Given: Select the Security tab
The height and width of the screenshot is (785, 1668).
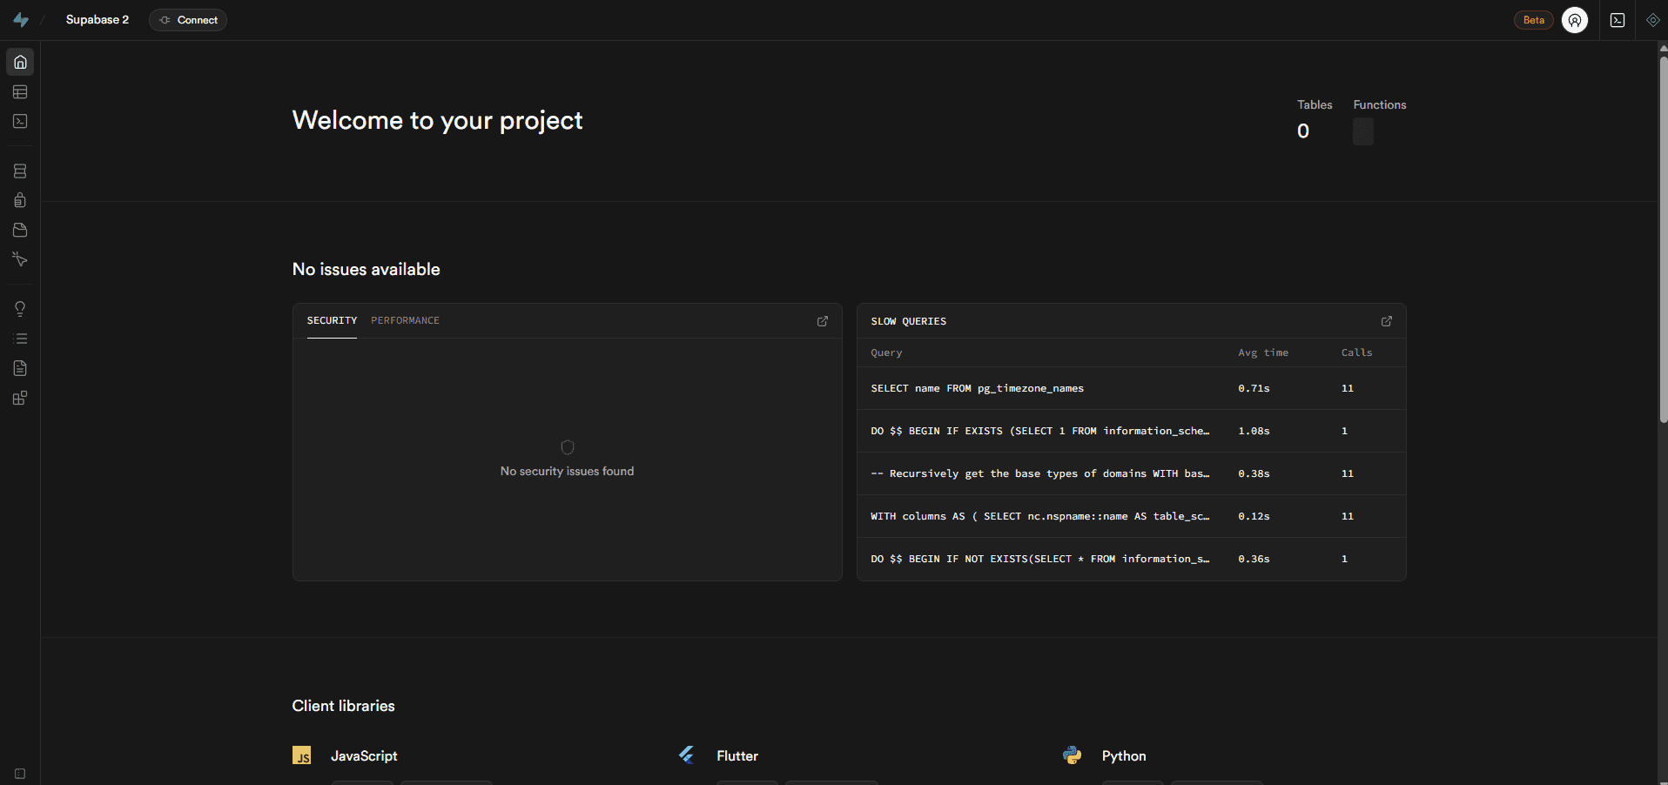Looking at the screenshot, I should tap(332, 321).
